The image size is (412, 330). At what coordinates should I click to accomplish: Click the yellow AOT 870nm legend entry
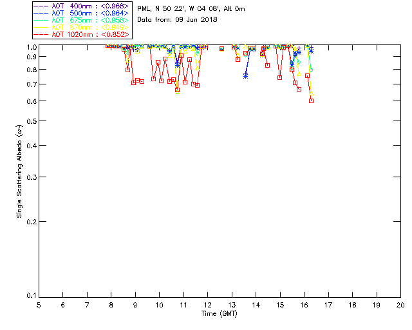click(82, 27)
